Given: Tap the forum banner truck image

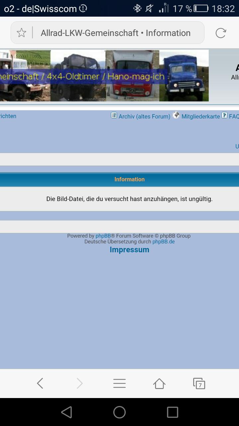Looking at the screenshot, I should coord(104,76).
